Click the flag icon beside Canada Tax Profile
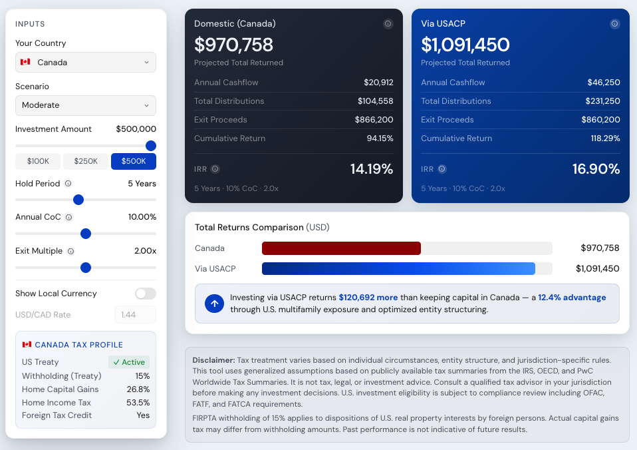Image resolution: width=637 pixels, height=450 pixels. (27, 345)
